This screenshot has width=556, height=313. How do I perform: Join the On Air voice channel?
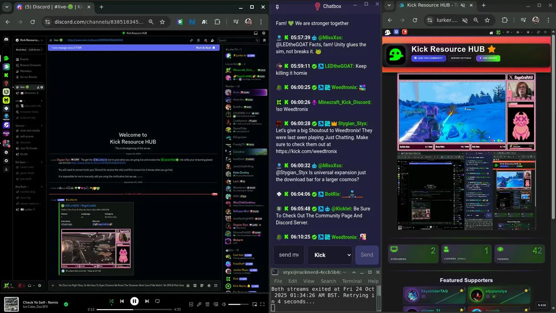(x=30, y=154)
